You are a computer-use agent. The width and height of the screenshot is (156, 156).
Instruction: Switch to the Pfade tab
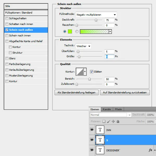pyautogui.click(x=118, y=109)
